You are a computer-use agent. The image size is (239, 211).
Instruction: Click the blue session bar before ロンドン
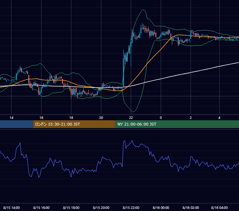click(x=17, y=124)
